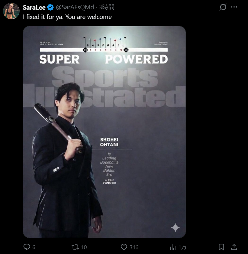Click the reply count number 6
Viewport: 248px width, 254px height.
34,247
